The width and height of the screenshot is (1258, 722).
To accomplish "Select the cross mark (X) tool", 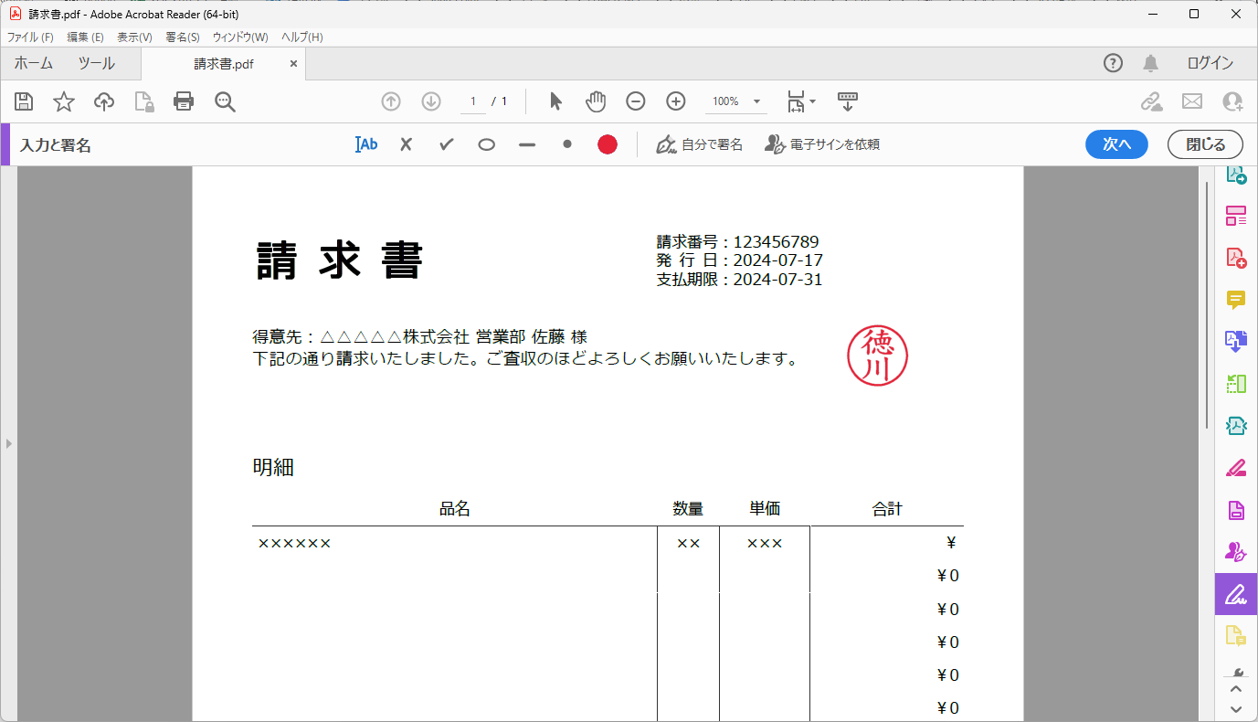I will pos(407,144).
